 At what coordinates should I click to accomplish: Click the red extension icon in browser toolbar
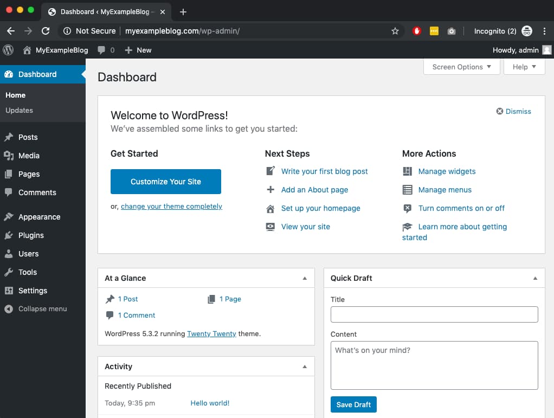(417, 31)
